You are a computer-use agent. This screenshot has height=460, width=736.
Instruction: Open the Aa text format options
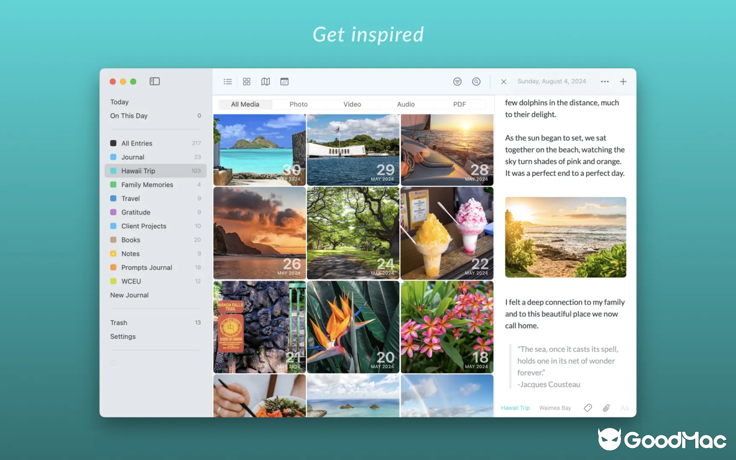[624, 408]
